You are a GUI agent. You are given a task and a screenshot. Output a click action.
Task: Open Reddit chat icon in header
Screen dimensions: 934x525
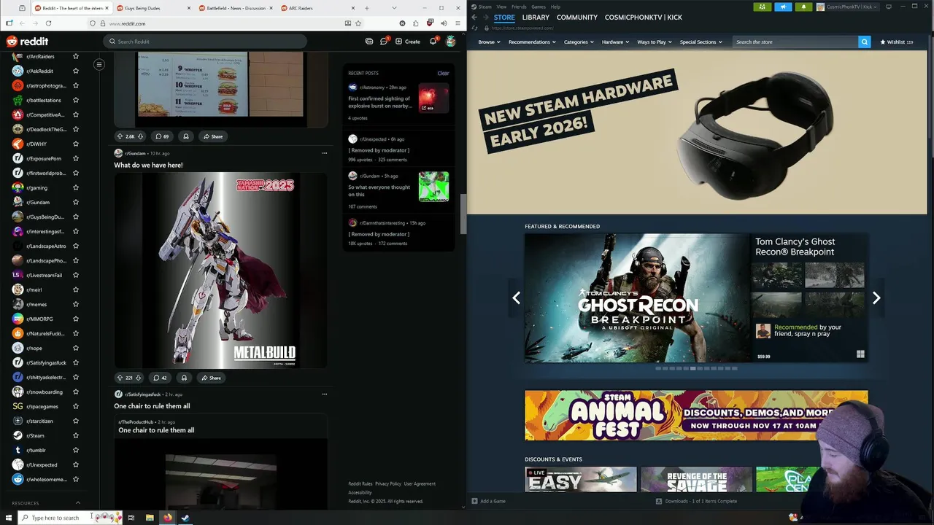(384, 42)
